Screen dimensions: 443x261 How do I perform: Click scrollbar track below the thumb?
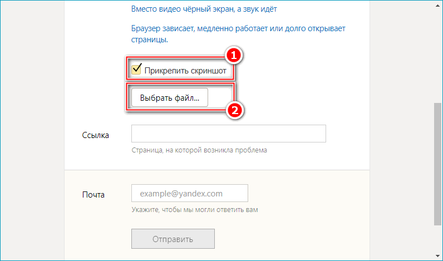pyautogui.click(x=438, y=239)
